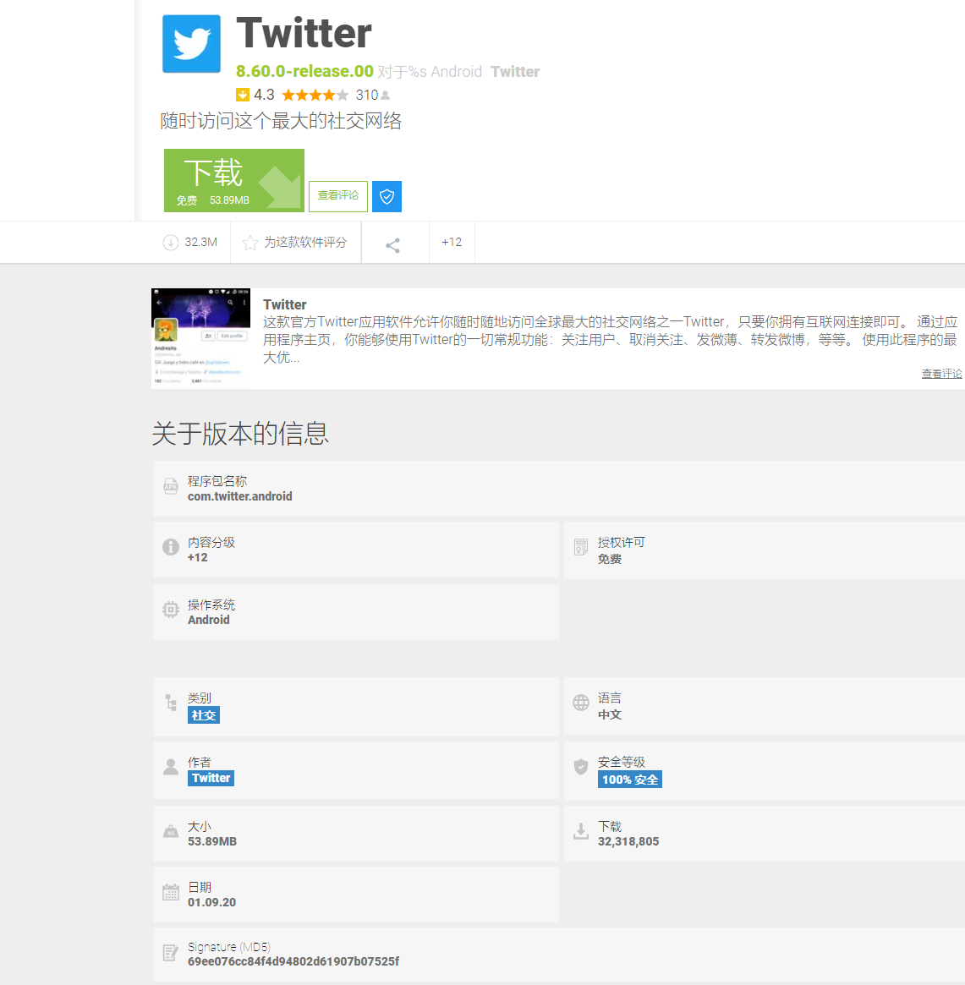
Task: Click the 日期 calendar icon
Action: click(x=171, y=892)
